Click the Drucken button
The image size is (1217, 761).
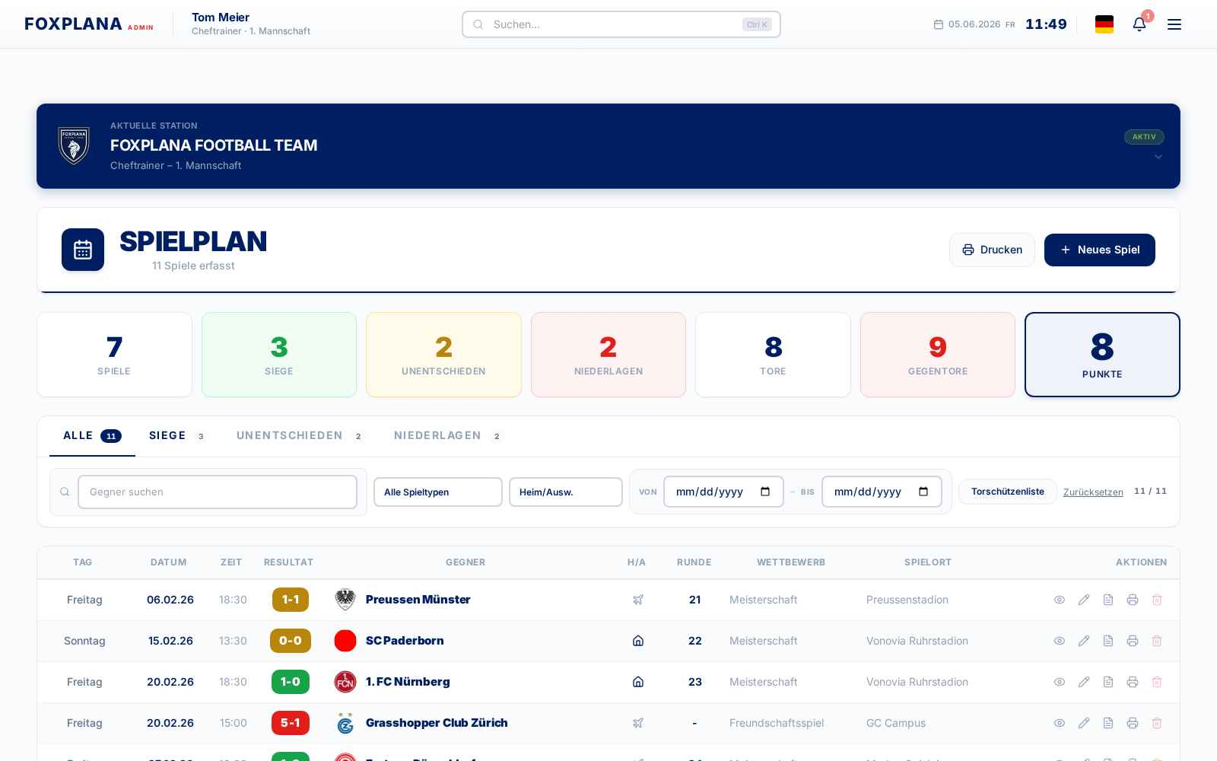pyautogui.click(x=992, y=250)
